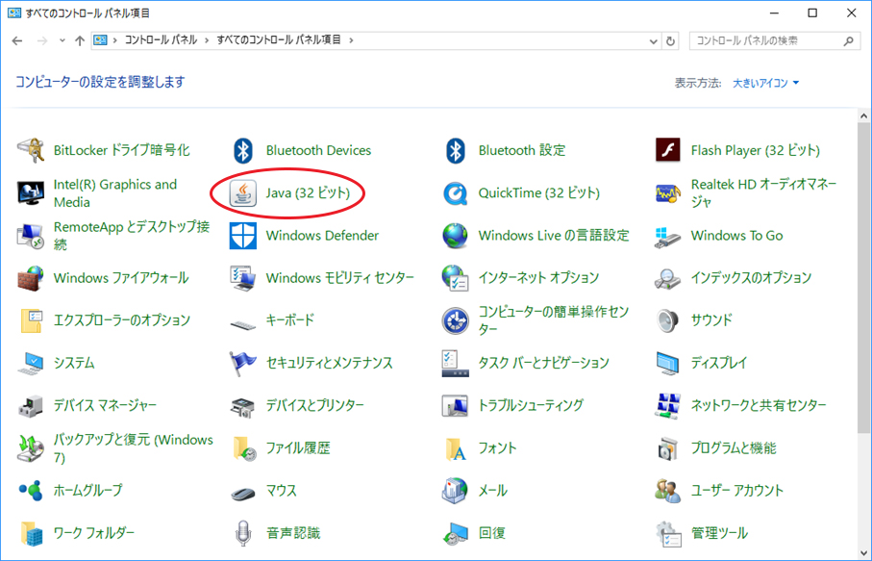Open the タスク バーとナビゲーション icon
The image size is (872, 561).
click(456, 363)
